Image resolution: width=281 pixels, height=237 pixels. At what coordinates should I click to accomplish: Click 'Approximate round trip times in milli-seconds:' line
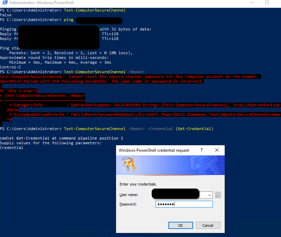point(54,58)
